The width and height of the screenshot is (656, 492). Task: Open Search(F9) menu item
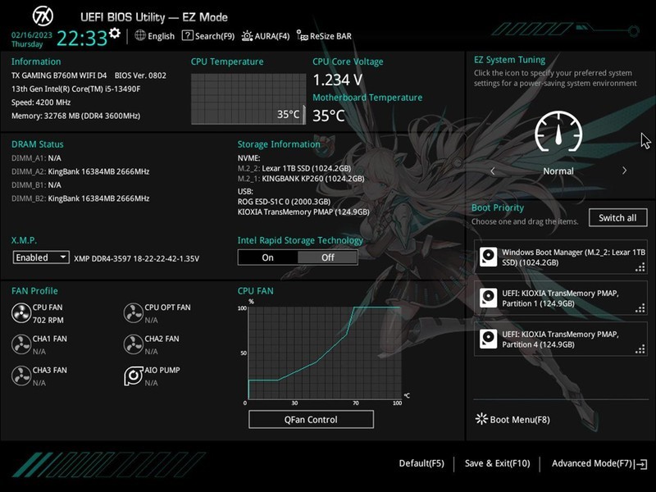(208, 36)
